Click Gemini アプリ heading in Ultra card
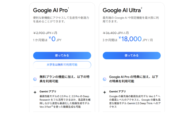Image resolution: width=193 pixels, height=115 pixels. tap(117, 91)
